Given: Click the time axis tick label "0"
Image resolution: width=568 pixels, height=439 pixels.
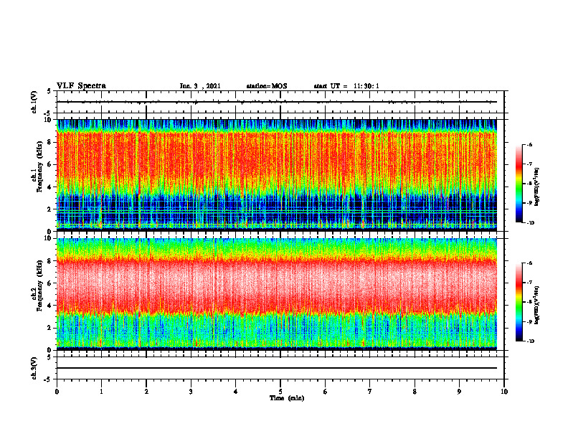Looking at the screenshot, I should click(57, 392).
